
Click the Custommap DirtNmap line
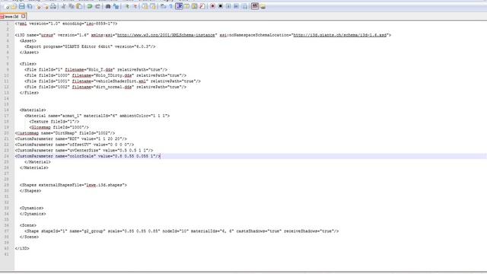[65, 133]
